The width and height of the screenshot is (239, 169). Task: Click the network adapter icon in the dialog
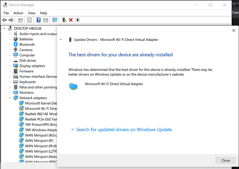(73, 87)
